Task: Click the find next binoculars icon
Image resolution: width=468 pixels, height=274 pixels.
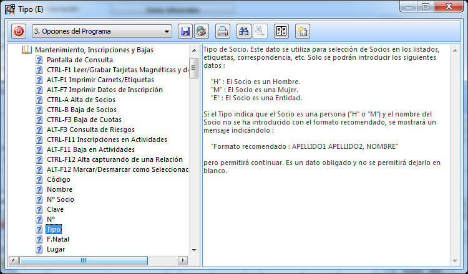Action: [260, 31]
